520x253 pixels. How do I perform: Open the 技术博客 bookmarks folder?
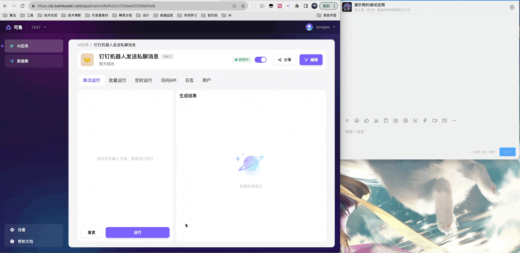[x=71, y=15]
